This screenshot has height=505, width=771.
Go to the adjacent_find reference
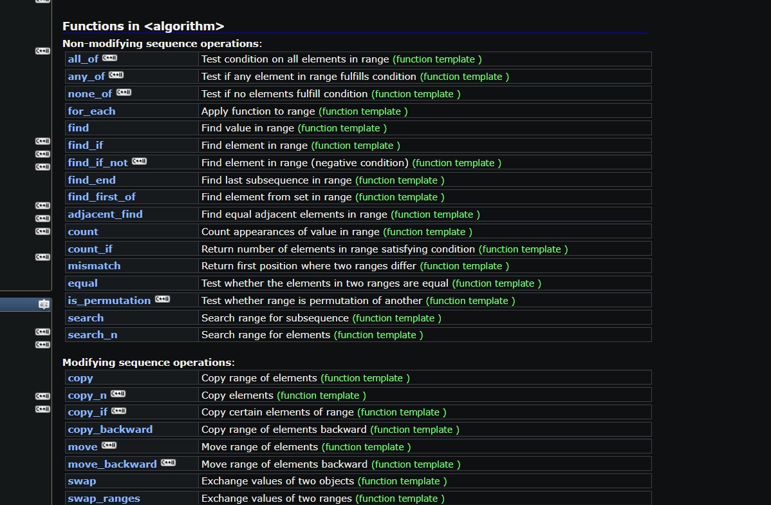[105, 214]
